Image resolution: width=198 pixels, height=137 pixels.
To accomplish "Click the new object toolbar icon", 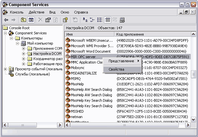I will click(75, 20).
